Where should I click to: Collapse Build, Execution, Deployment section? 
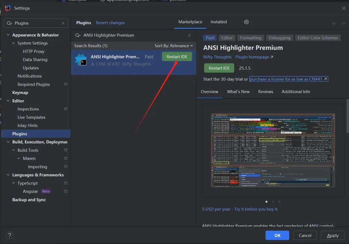[8, 142]
